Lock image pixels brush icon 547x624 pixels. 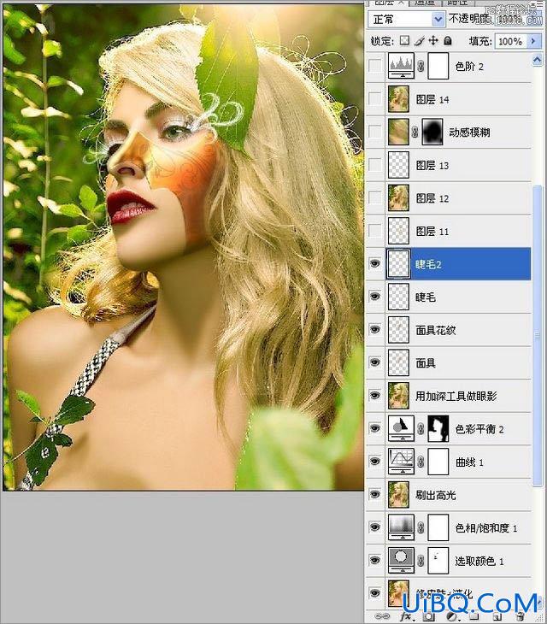click(x=419, y=40)
